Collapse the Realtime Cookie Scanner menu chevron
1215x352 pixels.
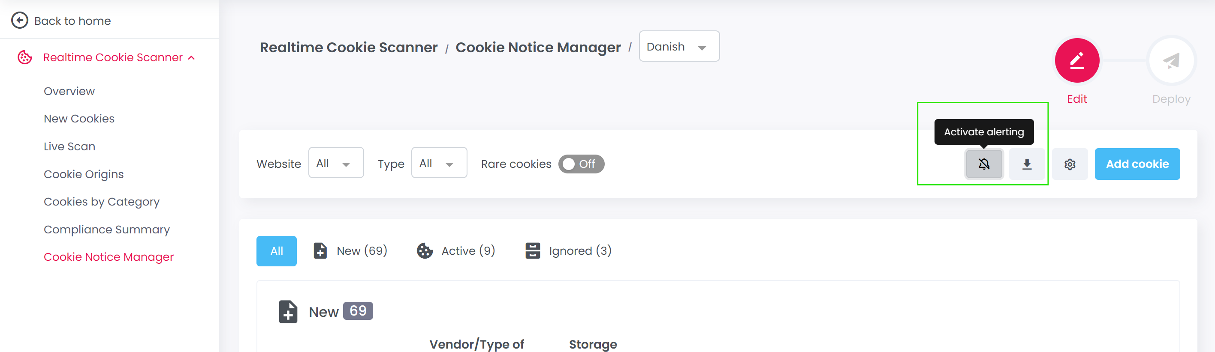pos(192,58)
